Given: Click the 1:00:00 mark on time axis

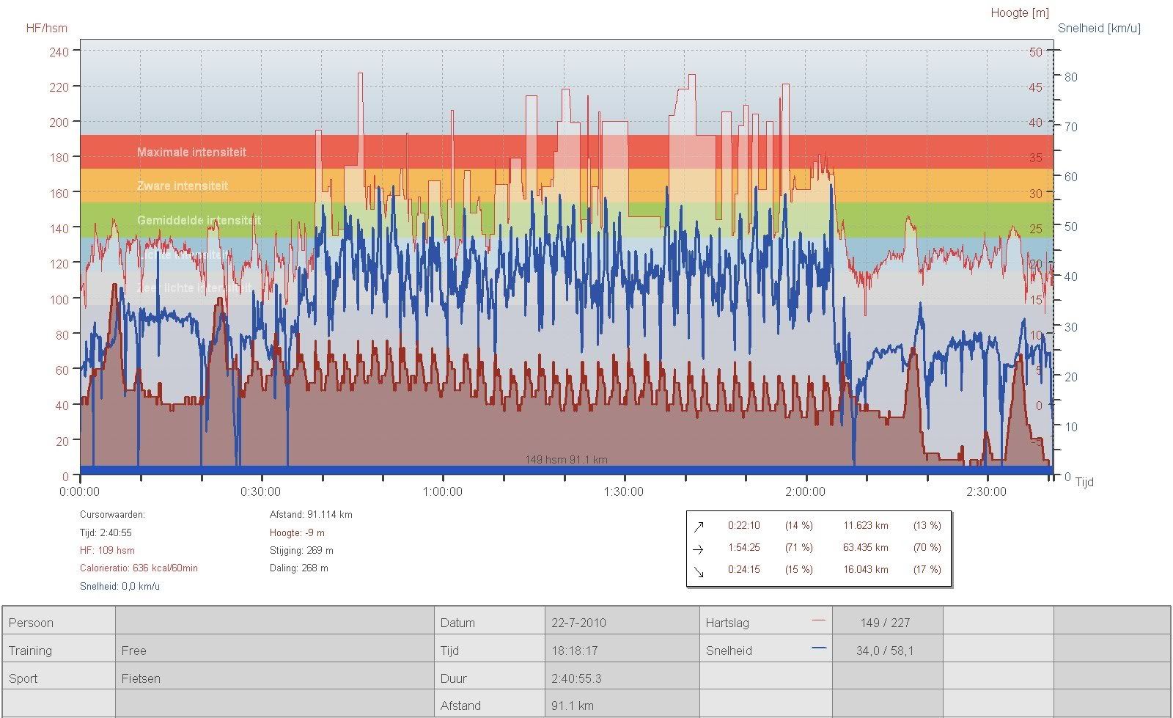Looking at the screenshot, I should (x=442, y=492).
